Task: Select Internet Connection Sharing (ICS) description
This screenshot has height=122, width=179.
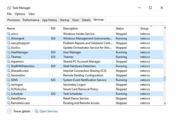Action: click(x=85, y=71)
